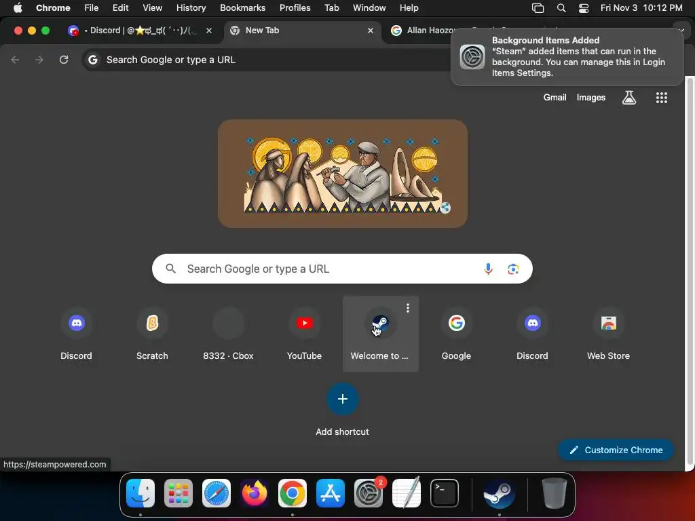This screenshot has width=695, height=521.
Task: Open the History menu
Action: click(191, 7)
